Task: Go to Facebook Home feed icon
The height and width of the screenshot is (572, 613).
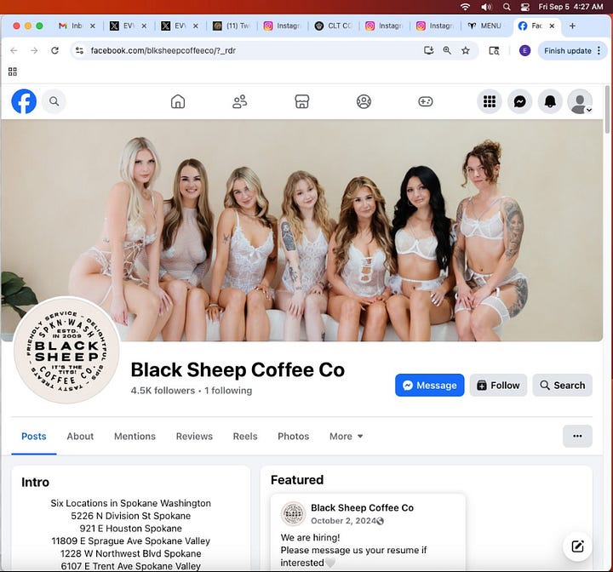Action: pyautogui.click(x=178, y=101)
